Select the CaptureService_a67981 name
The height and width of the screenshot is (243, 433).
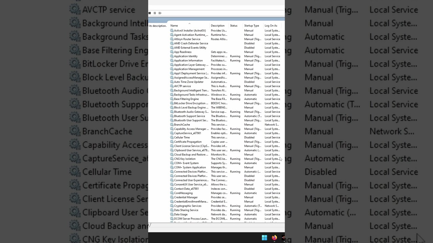[x=187, y=133]
